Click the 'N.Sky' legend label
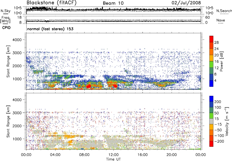 click(x=6, y=11)
